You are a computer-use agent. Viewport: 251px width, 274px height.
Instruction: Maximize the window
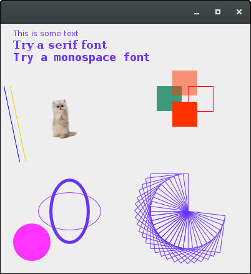218,12
